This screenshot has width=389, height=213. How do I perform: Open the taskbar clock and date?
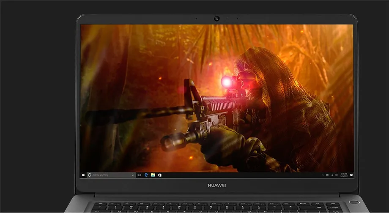pos(344,175)
